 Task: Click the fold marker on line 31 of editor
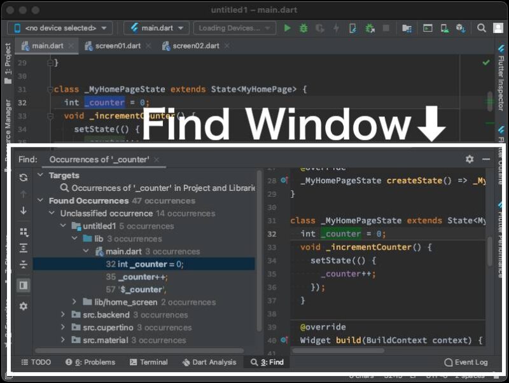(50, 90)
